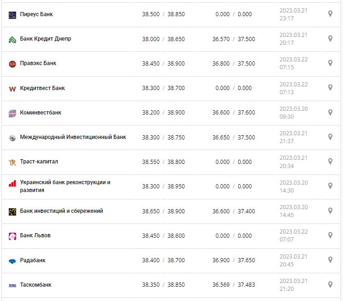Screen dimensions: 343x301
Task: Click the 2023.03.20 09:30 timestamp of Коминвестбанк
Action: tap(293, 113)
